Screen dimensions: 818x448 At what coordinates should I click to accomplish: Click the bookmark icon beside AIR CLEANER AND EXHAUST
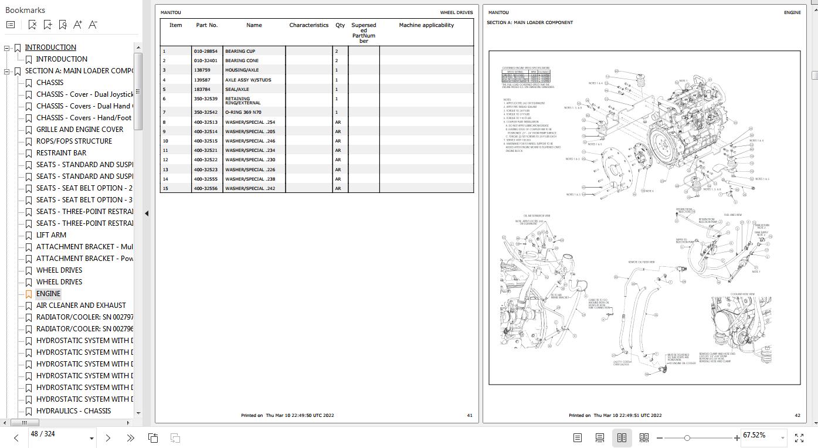coord(29,306)
